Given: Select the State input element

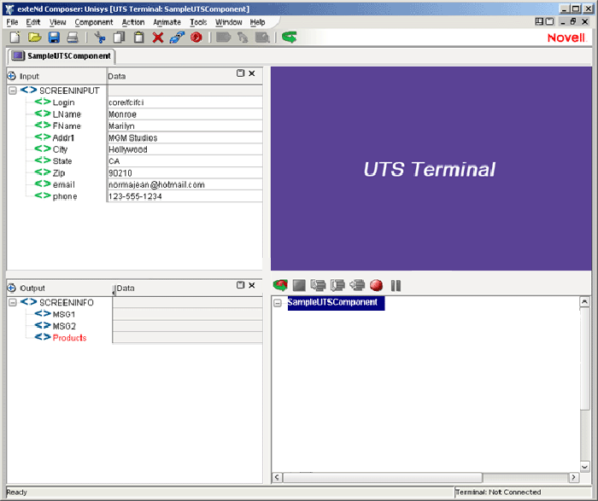Looking at the screenshot, I should click(62, 161).
